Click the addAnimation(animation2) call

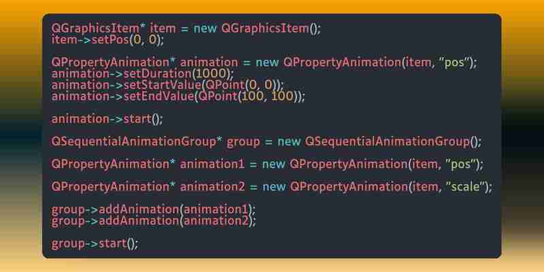click(177, 220)
